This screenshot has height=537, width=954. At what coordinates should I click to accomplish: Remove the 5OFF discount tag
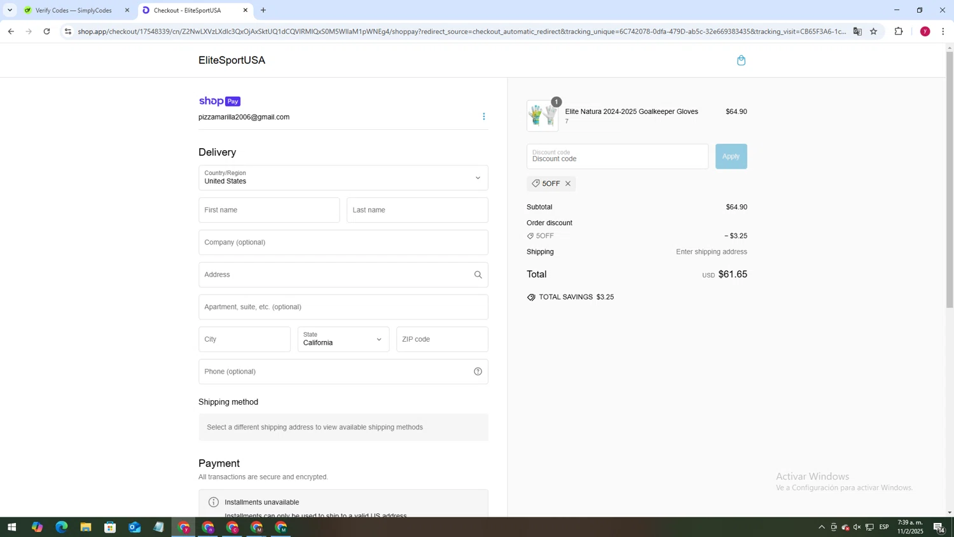tap(568, 184)
